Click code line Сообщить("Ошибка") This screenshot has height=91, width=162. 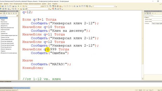click(50, 53)
